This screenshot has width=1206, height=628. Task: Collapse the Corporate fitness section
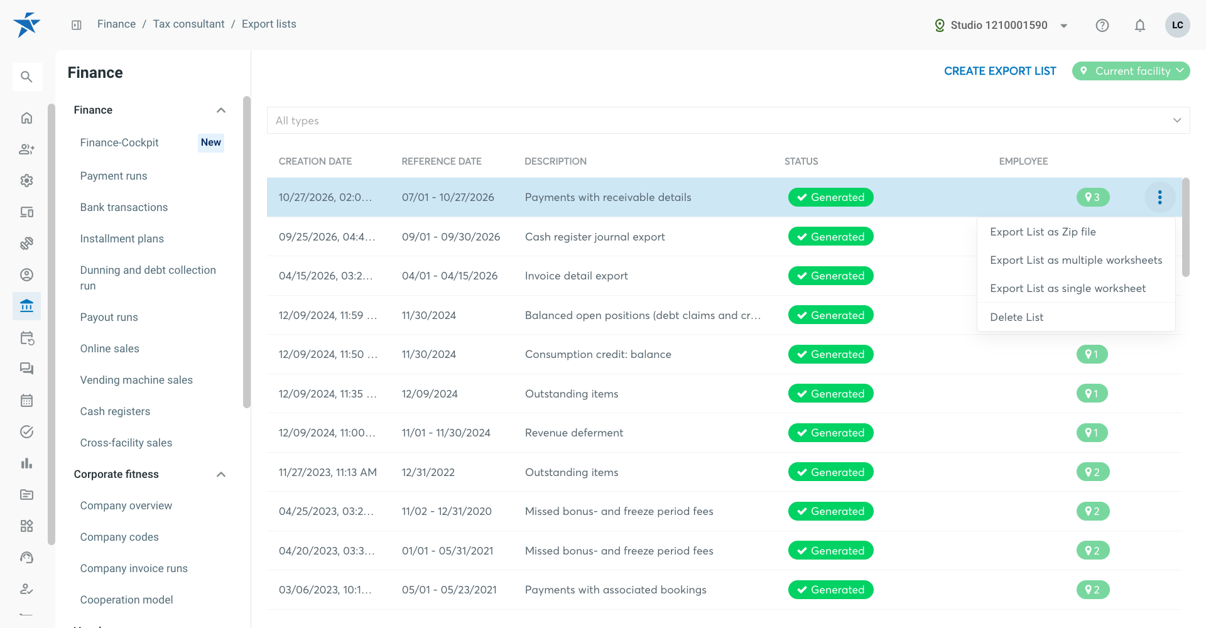(221, 474)
